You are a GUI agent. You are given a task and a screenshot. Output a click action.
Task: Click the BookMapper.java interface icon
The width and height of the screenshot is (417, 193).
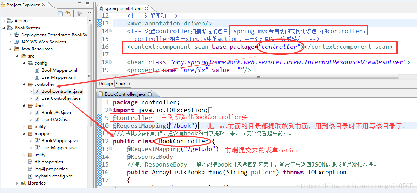point(37,141)
